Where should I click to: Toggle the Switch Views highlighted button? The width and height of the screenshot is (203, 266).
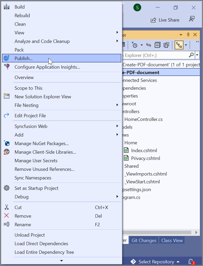click(179, 45)
